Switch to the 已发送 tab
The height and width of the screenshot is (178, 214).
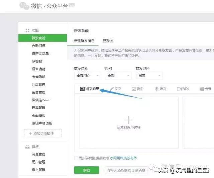(108, 41)
